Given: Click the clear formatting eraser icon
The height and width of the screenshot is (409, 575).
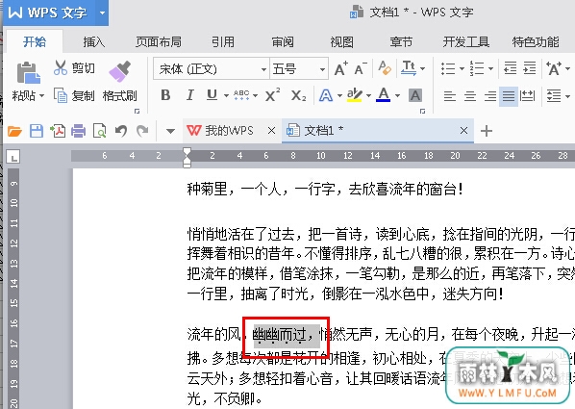Looking at the screenshot, I should 385,68.
